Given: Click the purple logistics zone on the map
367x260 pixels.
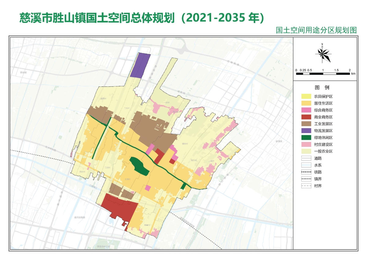Looking at the screenshot, I should point(140,66).
